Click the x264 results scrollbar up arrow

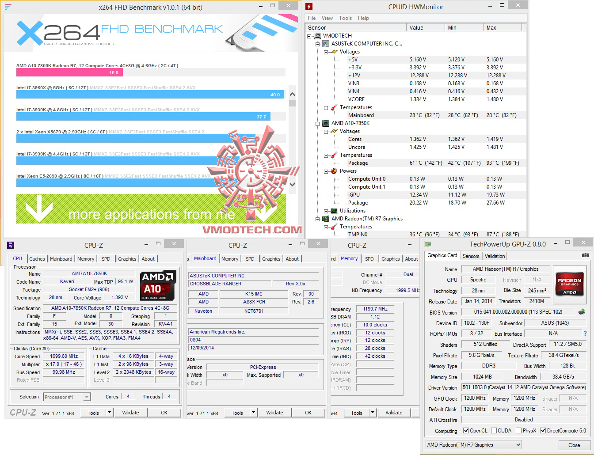click(292, 93)
